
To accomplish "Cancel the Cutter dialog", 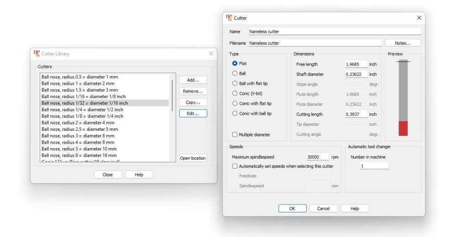I will coord(323,208).
